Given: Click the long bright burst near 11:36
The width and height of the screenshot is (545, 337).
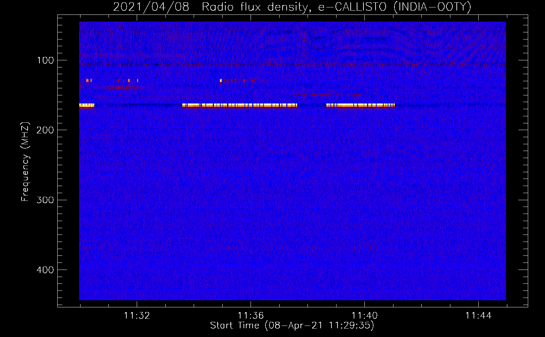Looking at the screenshot, I should click(239, 105).
